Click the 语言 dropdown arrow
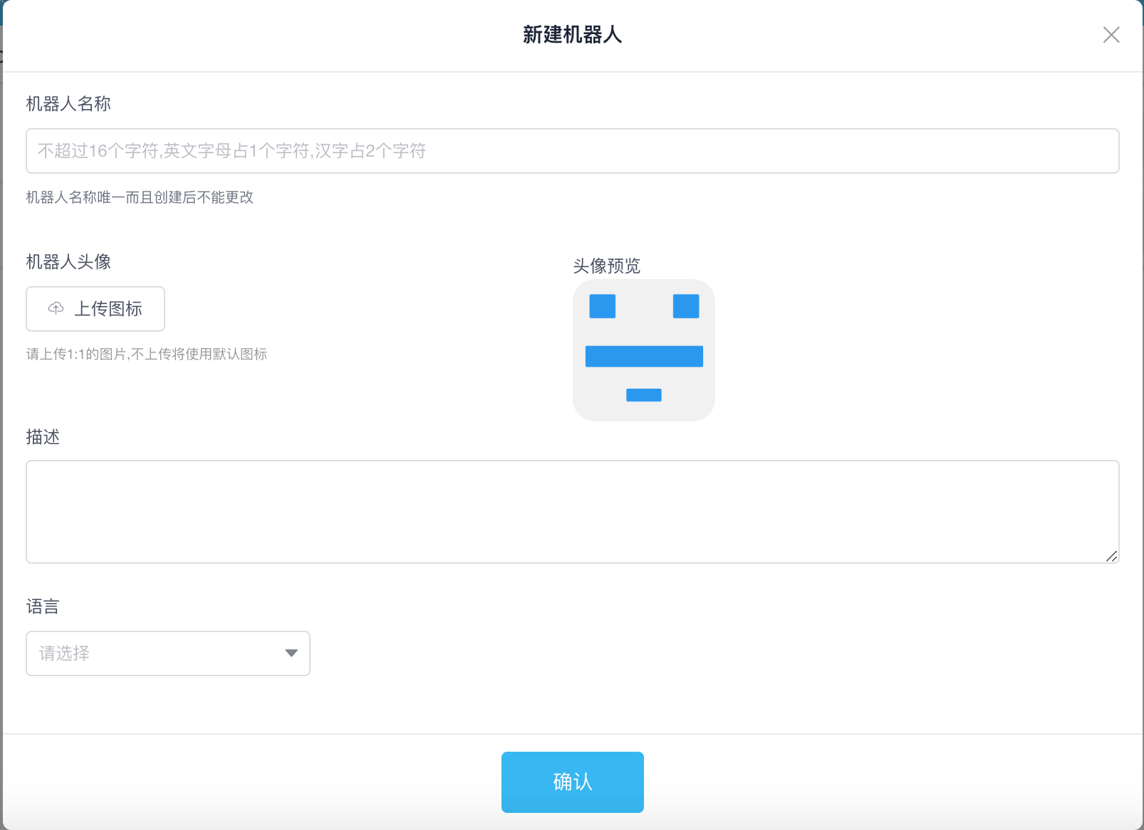 coord(291,653)
